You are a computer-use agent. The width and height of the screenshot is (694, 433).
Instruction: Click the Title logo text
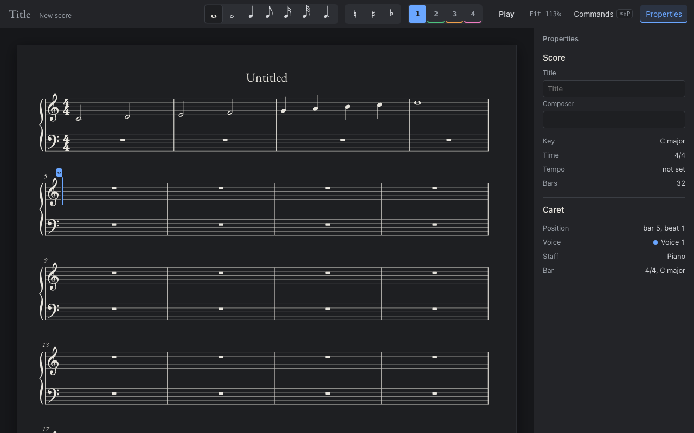point(20,14)
